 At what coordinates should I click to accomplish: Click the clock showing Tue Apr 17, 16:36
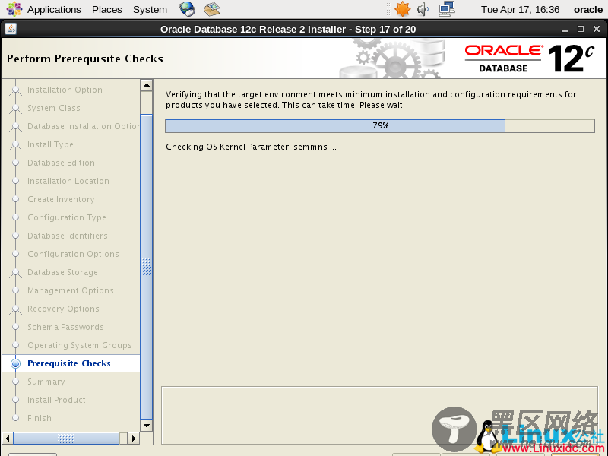tap(520, 9)
